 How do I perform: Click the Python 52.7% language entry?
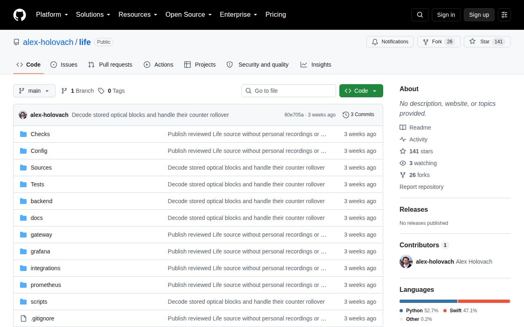coord(419,311)
